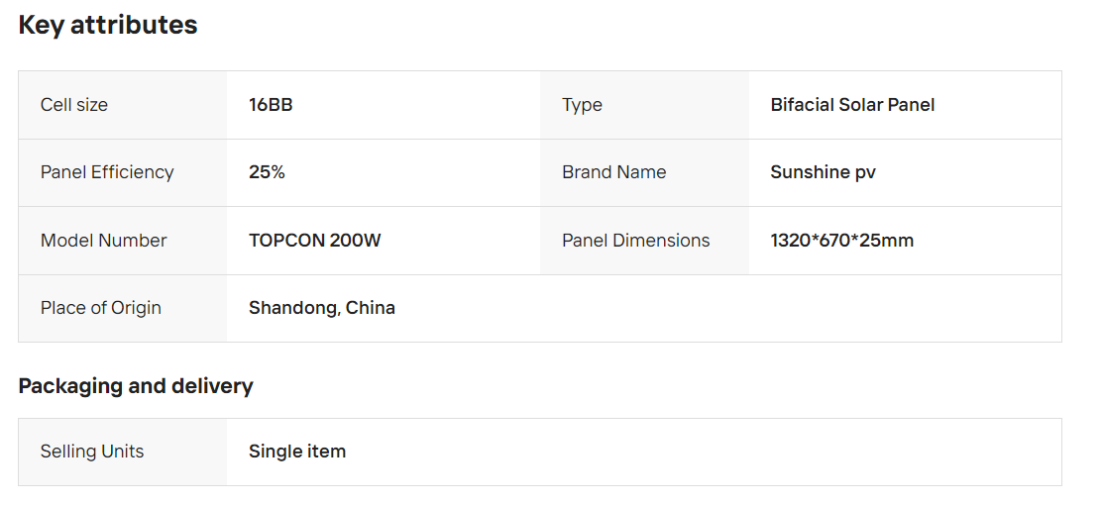Select the Single item value

297,452
